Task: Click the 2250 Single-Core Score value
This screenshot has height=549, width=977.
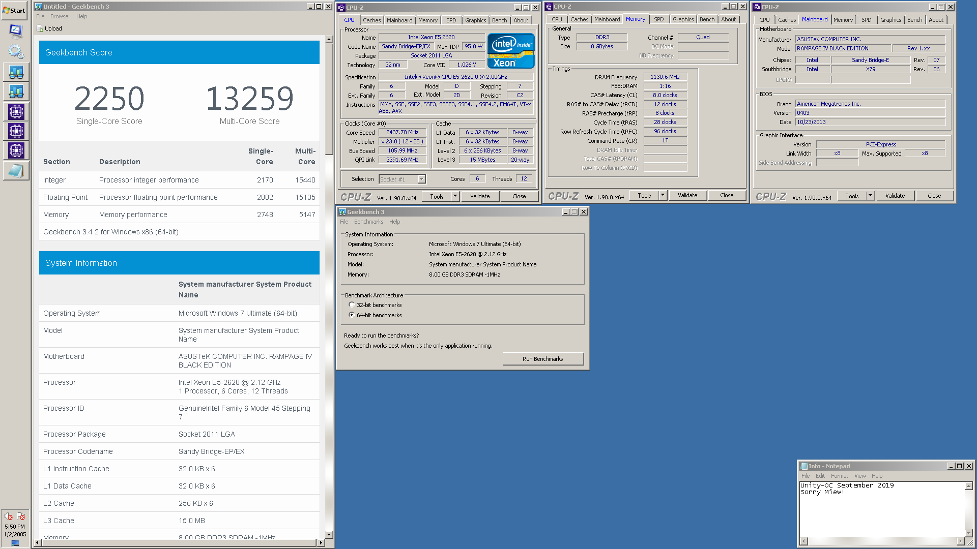Action: click(109, 99)
